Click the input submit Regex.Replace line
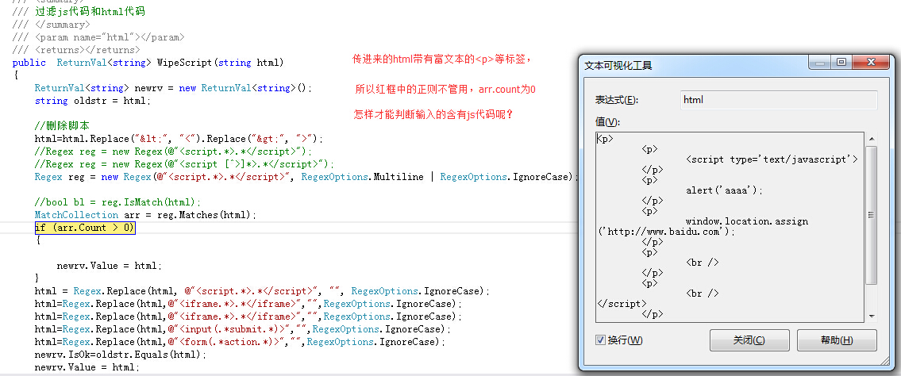This screenshot has width=901, height=376. click(x=242, y=329)
